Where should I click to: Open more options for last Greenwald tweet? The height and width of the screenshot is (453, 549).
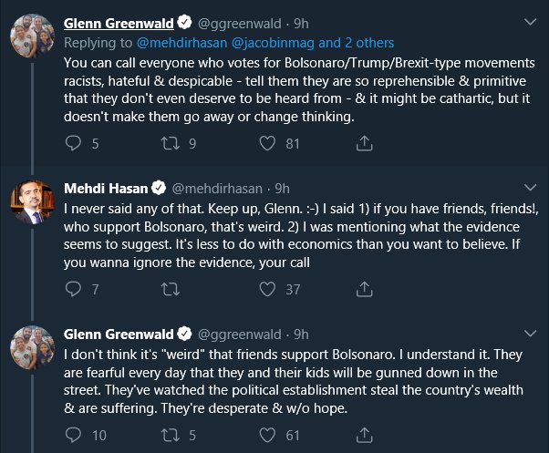point(526,333)
